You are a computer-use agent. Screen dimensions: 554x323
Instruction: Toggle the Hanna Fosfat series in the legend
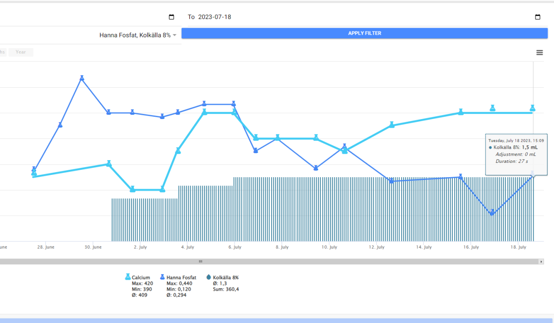(178, 277)
